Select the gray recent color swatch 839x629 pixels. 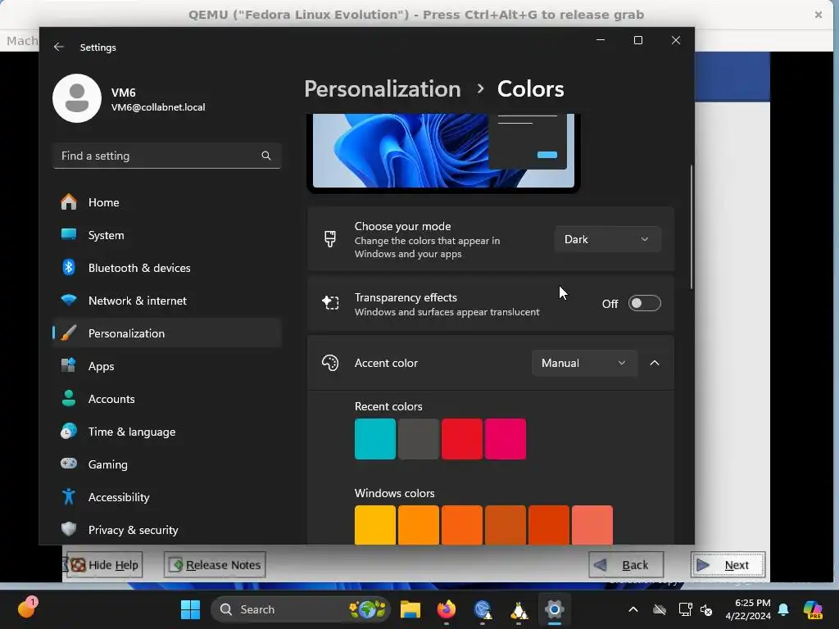coord(419,439)
